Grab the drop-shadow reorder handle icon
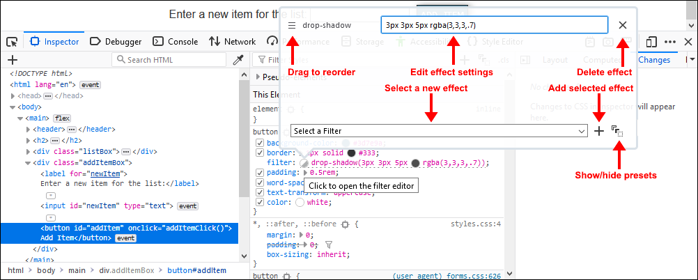The height and width of the screenshot is (280, 698). point(292,25)
